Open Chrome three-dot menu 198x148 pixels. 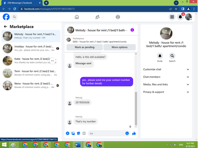[x=194, y=9]
